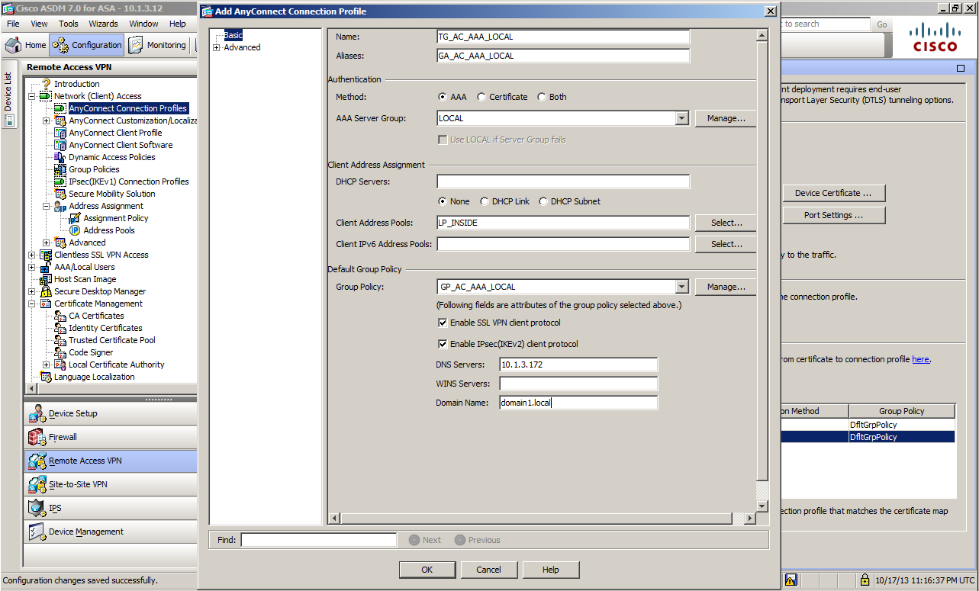Click the CA Certificates icon
The image size is (979, 591).
[60, 316]
